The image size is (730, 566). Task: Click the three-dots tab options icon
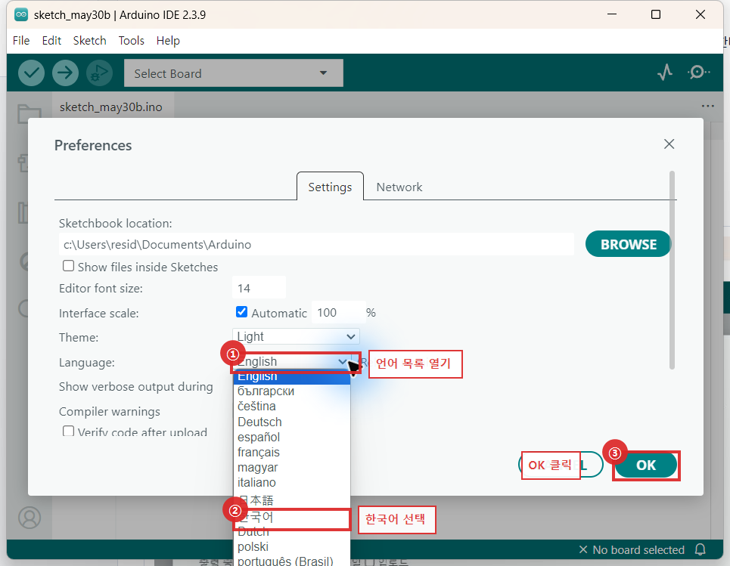coord(707,106)
